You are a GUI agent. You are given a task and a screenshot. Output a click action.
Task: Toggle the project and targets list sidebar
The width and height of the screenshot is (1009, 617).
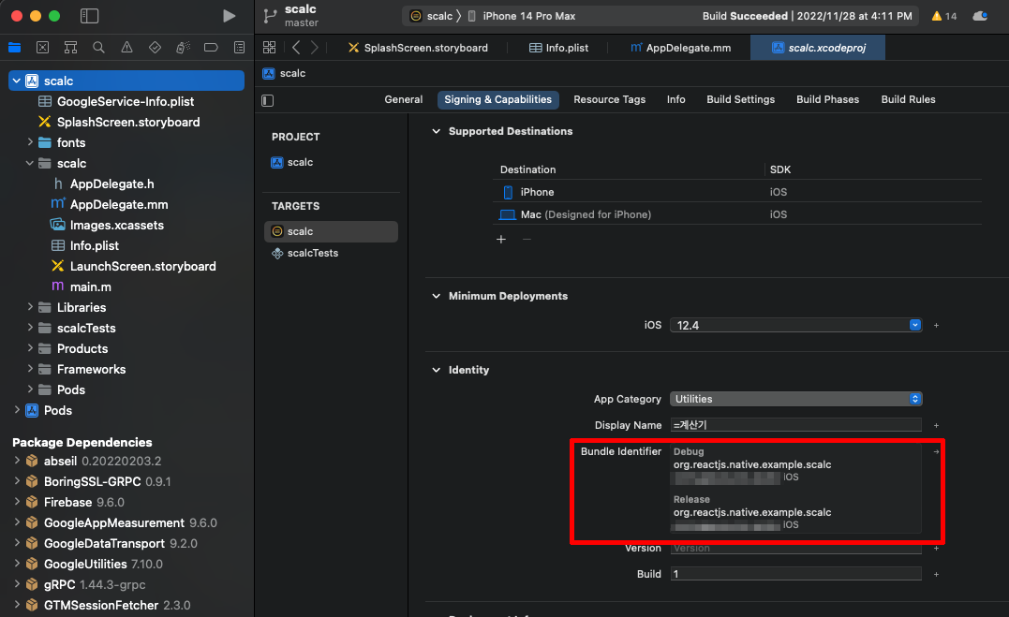click(x=268, y=100)
